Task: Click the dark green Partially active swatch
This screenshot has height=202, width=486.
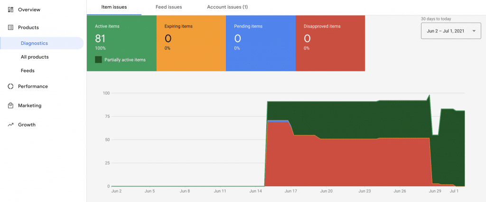Action: [99, 60]
